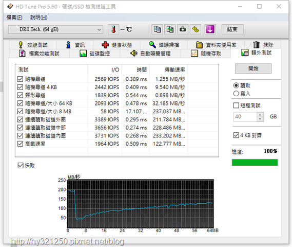Click the thermometer temperature icon
This screenshot has width=292, height=247.
tap(113, 29)
